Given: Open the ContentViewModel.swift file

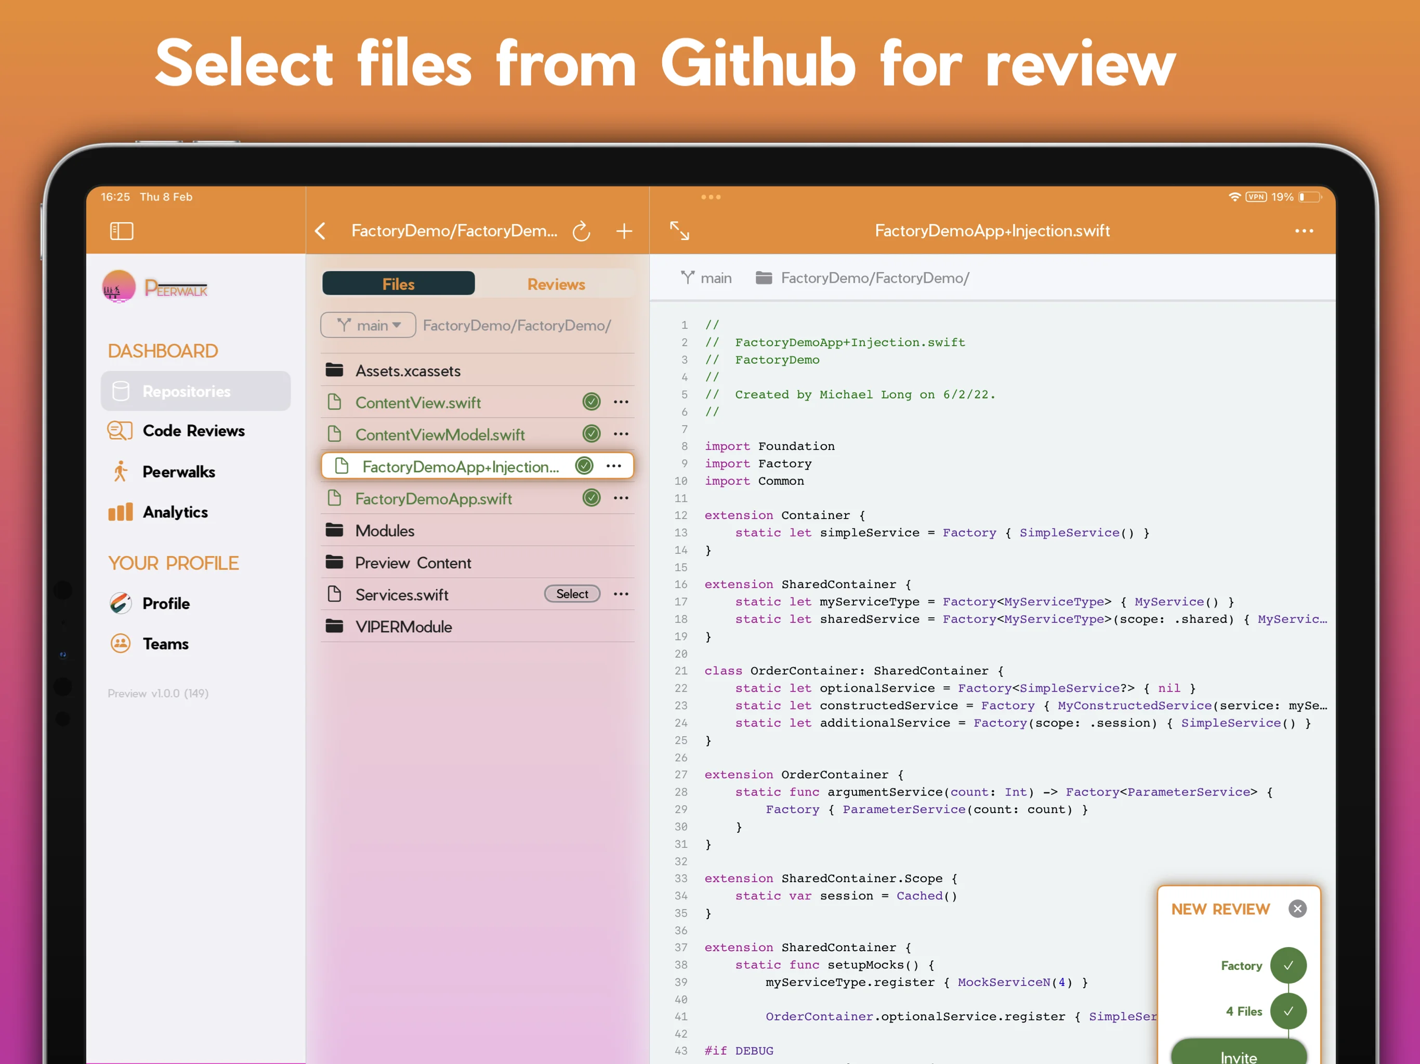Looking at the screenshot, I should 440,434.
